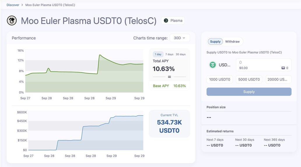Click the Plasma network icon badge
The height and width of the screenshot is (167, 301).
[166, 20]
